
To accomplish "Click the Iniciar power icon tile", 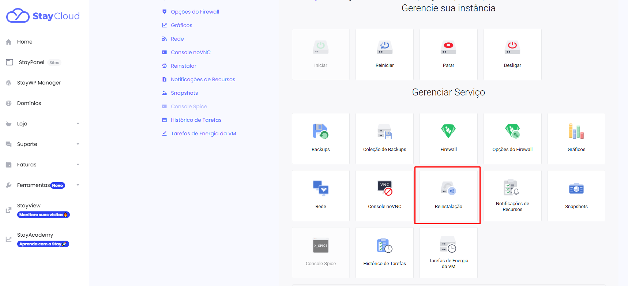I will click(x=321, y=54).
